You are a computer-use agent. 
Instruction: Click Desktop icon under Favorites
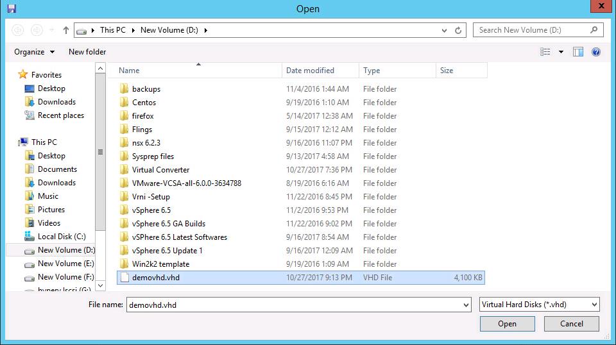point(30,88)
